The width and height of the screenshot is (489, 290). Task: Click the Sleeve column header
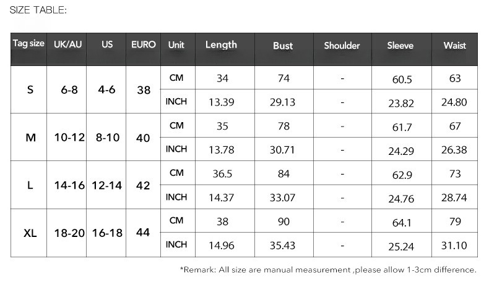[402, 49]
